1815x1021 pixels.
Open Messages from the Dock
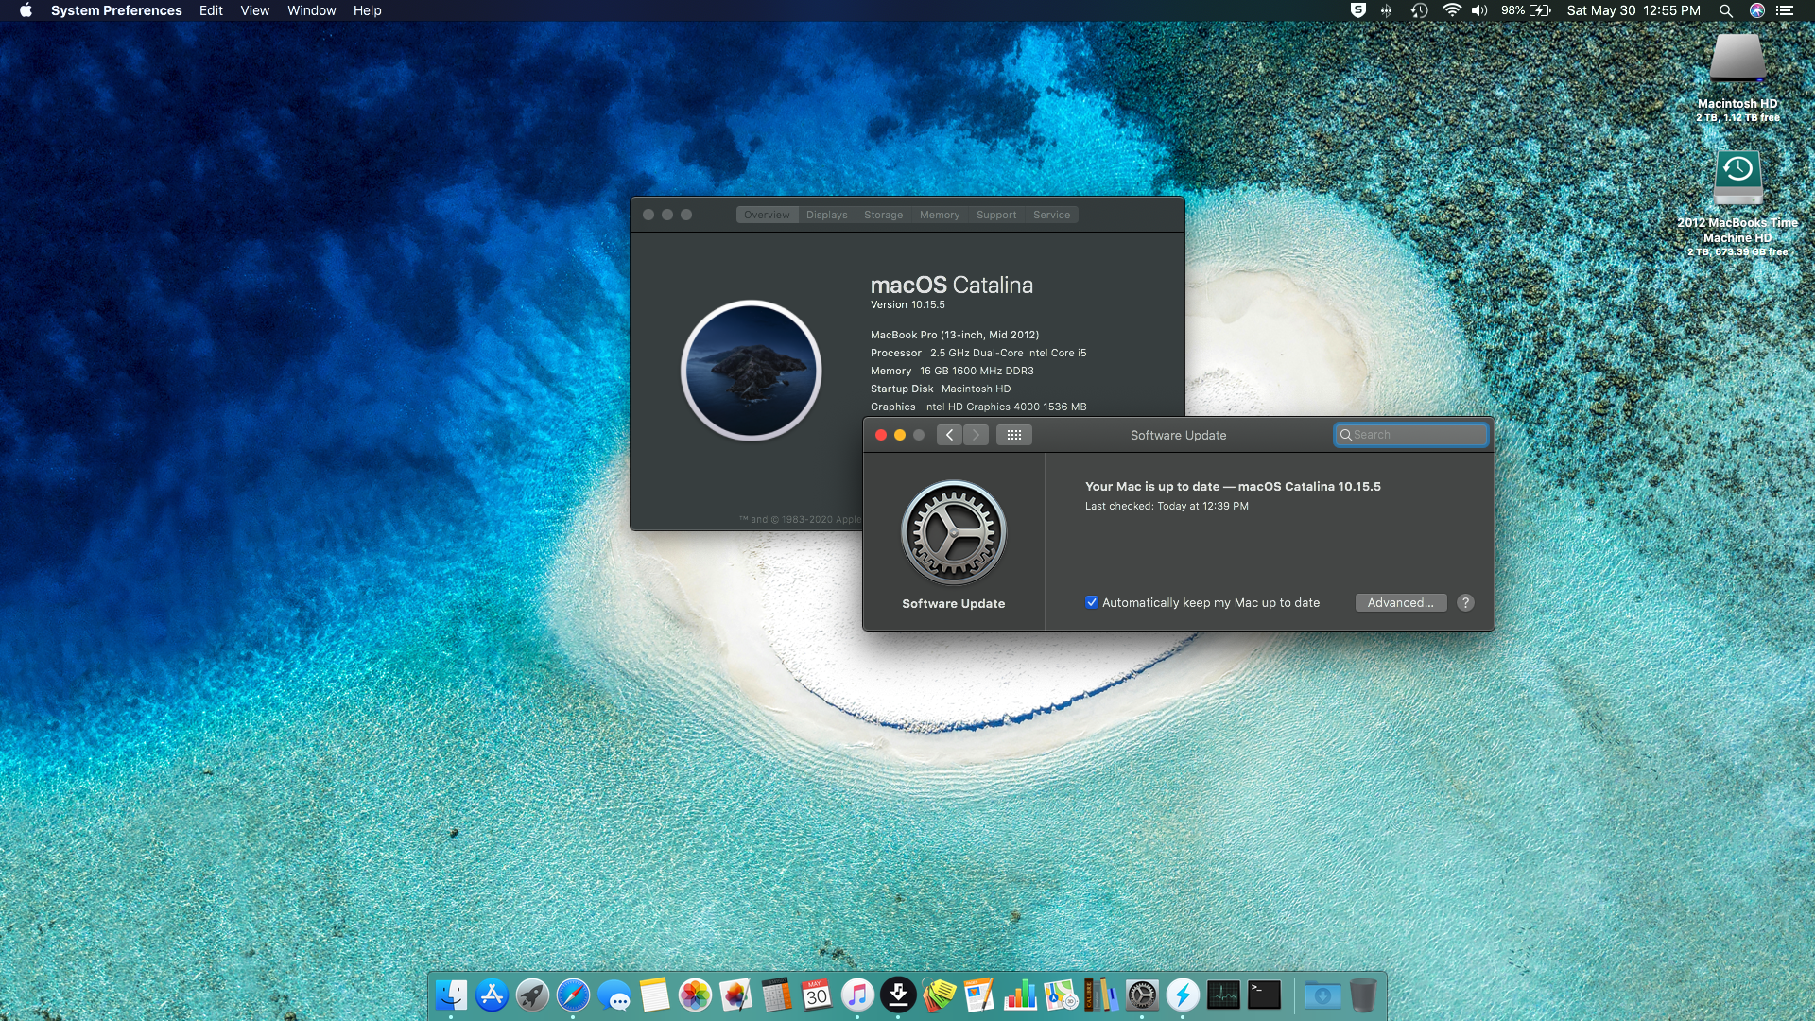[614, 995]
